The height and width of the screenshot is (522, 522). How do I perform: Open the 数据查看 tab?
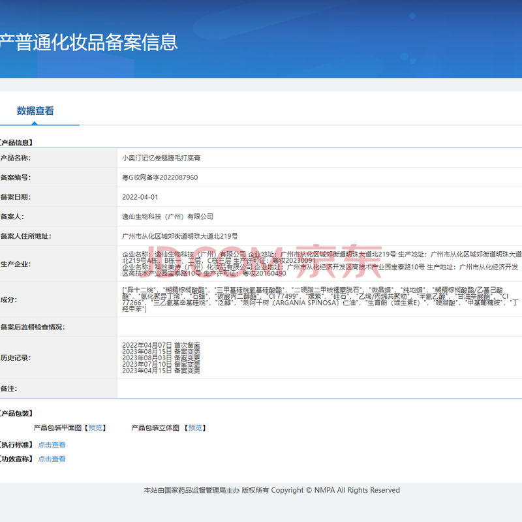[x=35, y=111]
